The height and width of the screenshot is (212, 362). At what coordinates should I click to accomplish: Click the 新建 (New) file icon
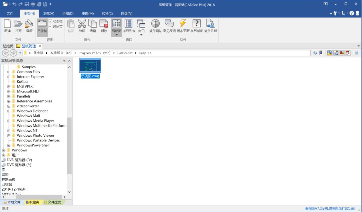coord(7,26)
